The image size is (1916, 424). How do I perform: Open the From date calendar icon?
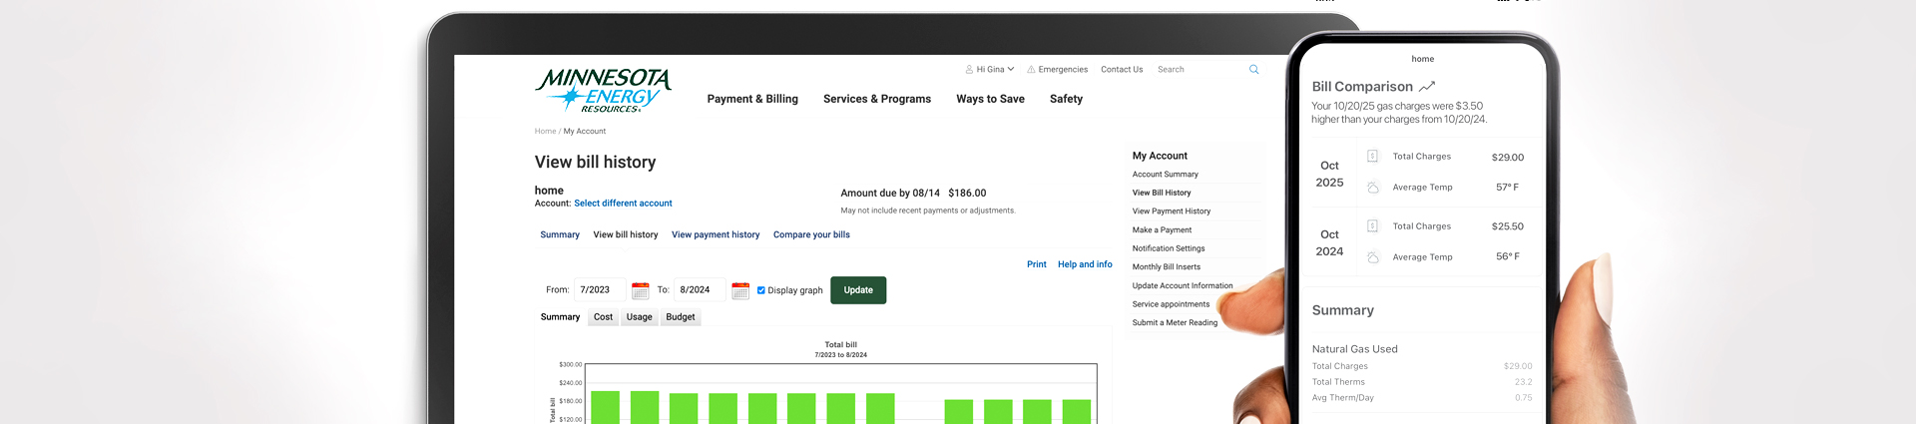(641, 290)
